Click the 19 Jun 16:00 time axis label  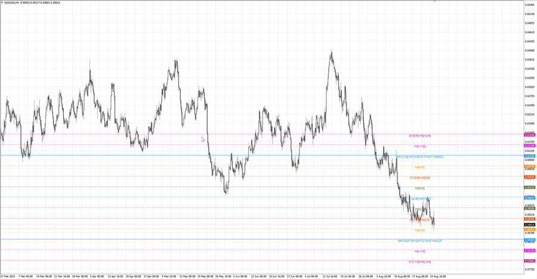[x=277, y=276]
